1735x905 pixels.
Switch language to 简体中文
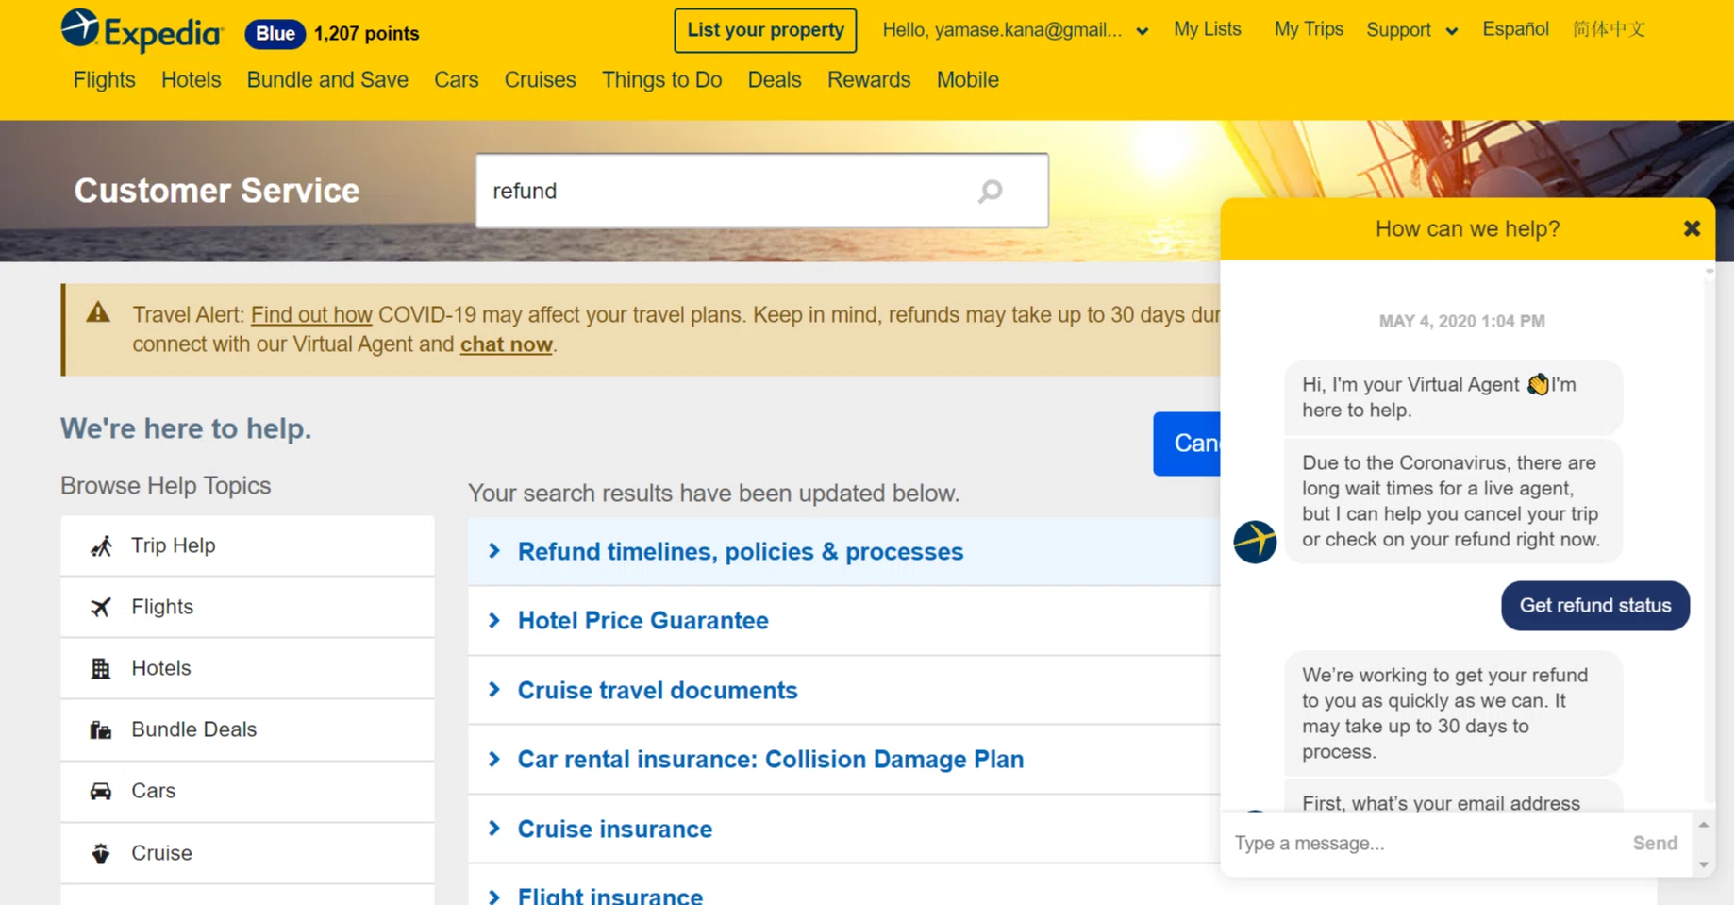[x=1610, y=29]
